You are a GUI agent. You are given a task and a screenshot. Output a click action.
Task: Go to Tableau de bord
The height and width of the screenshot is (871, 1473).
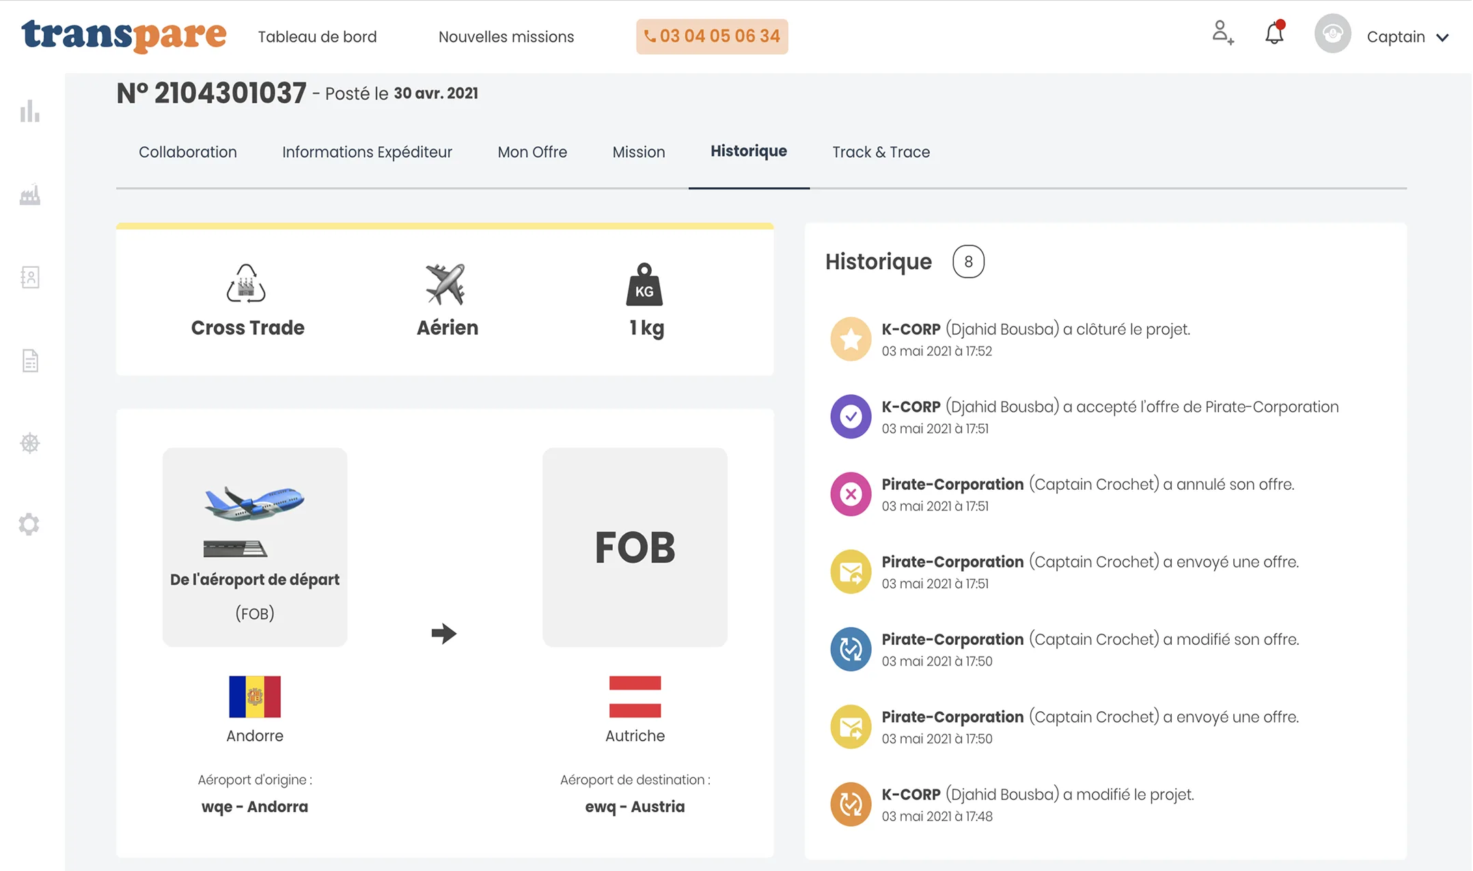(x=317, y=37)
